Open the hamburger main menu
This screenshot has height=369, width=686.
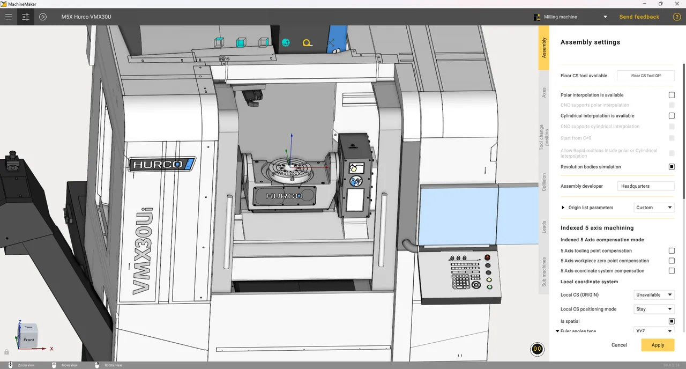9,17
